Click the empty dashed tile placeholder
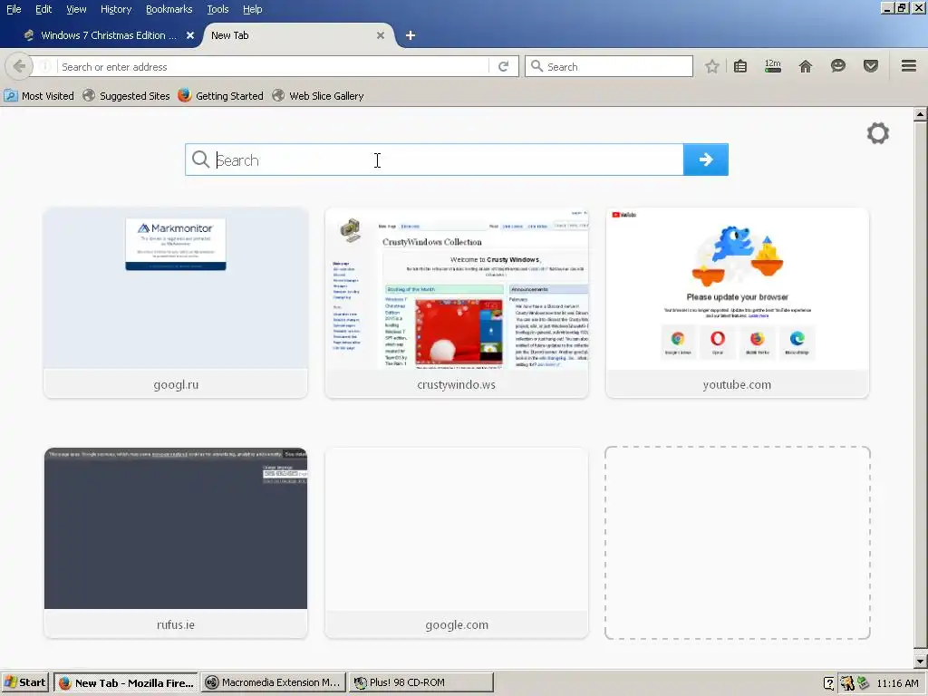Viewport: 928px width, 696px height. click(x=737, y=543)
